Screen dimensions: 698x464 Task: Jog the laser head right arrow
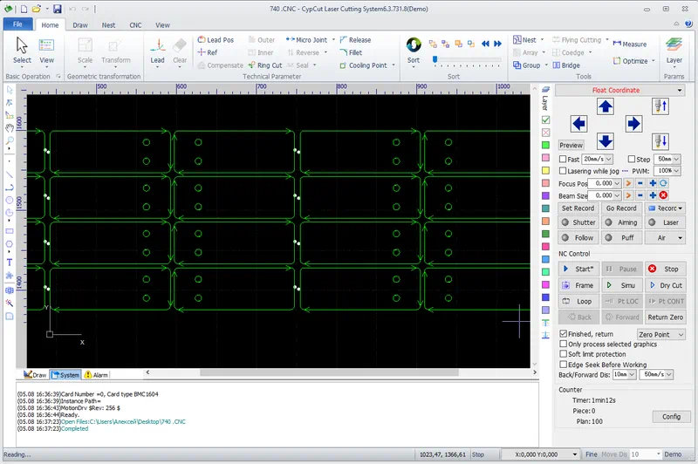coord(633,123)
